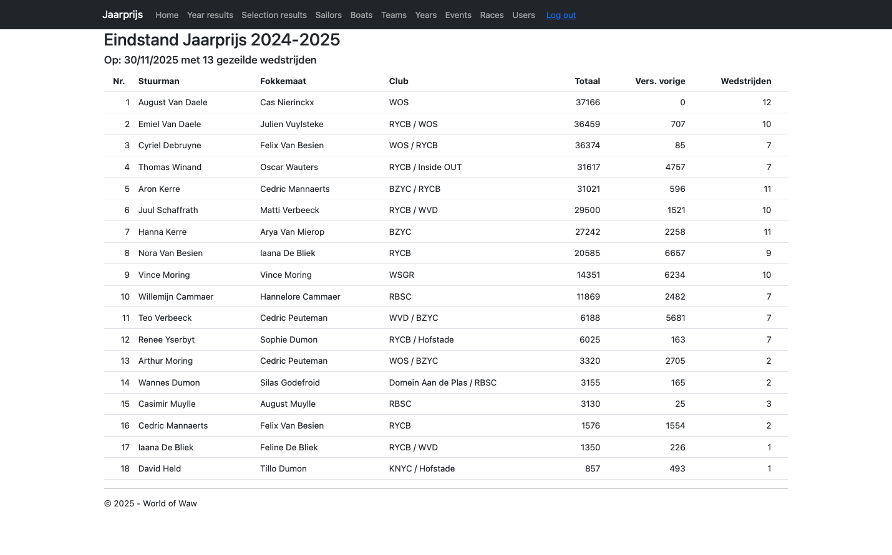Select Teams in the navigation bar
Viewport: 892px width, 555px height.
[x=394, y=15]
